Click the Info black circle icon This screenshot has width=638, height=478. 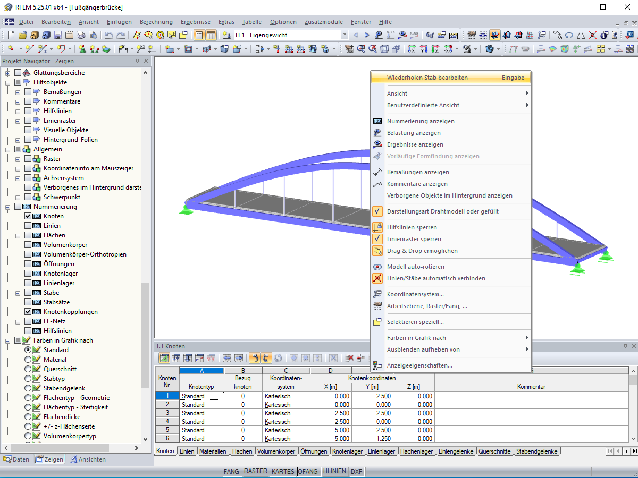[604, 35]
